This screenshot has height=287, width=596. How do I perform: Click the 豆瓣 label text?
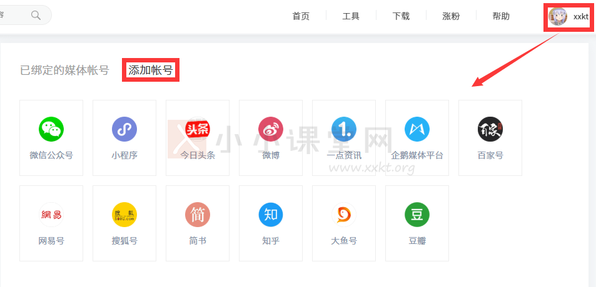(417, 241)
